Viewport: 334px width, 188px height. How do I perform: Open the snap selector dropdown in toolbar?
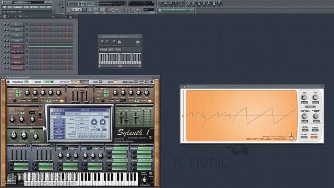click(x=149, y=9)
